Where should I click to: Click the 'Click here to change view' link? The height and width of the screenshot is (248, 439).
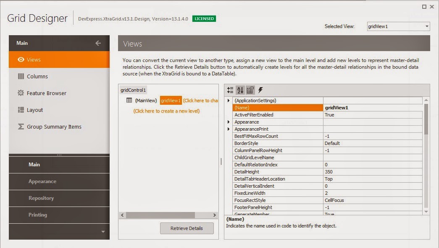point(200,100)
